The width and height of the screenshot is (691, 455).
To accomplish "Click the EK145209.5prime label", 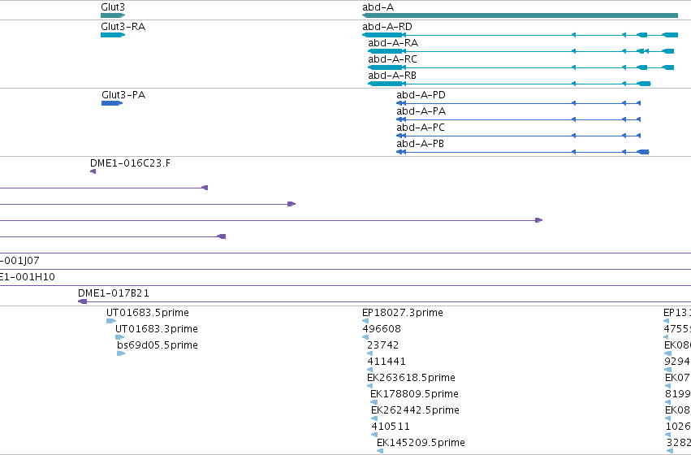I will (421, 443).
